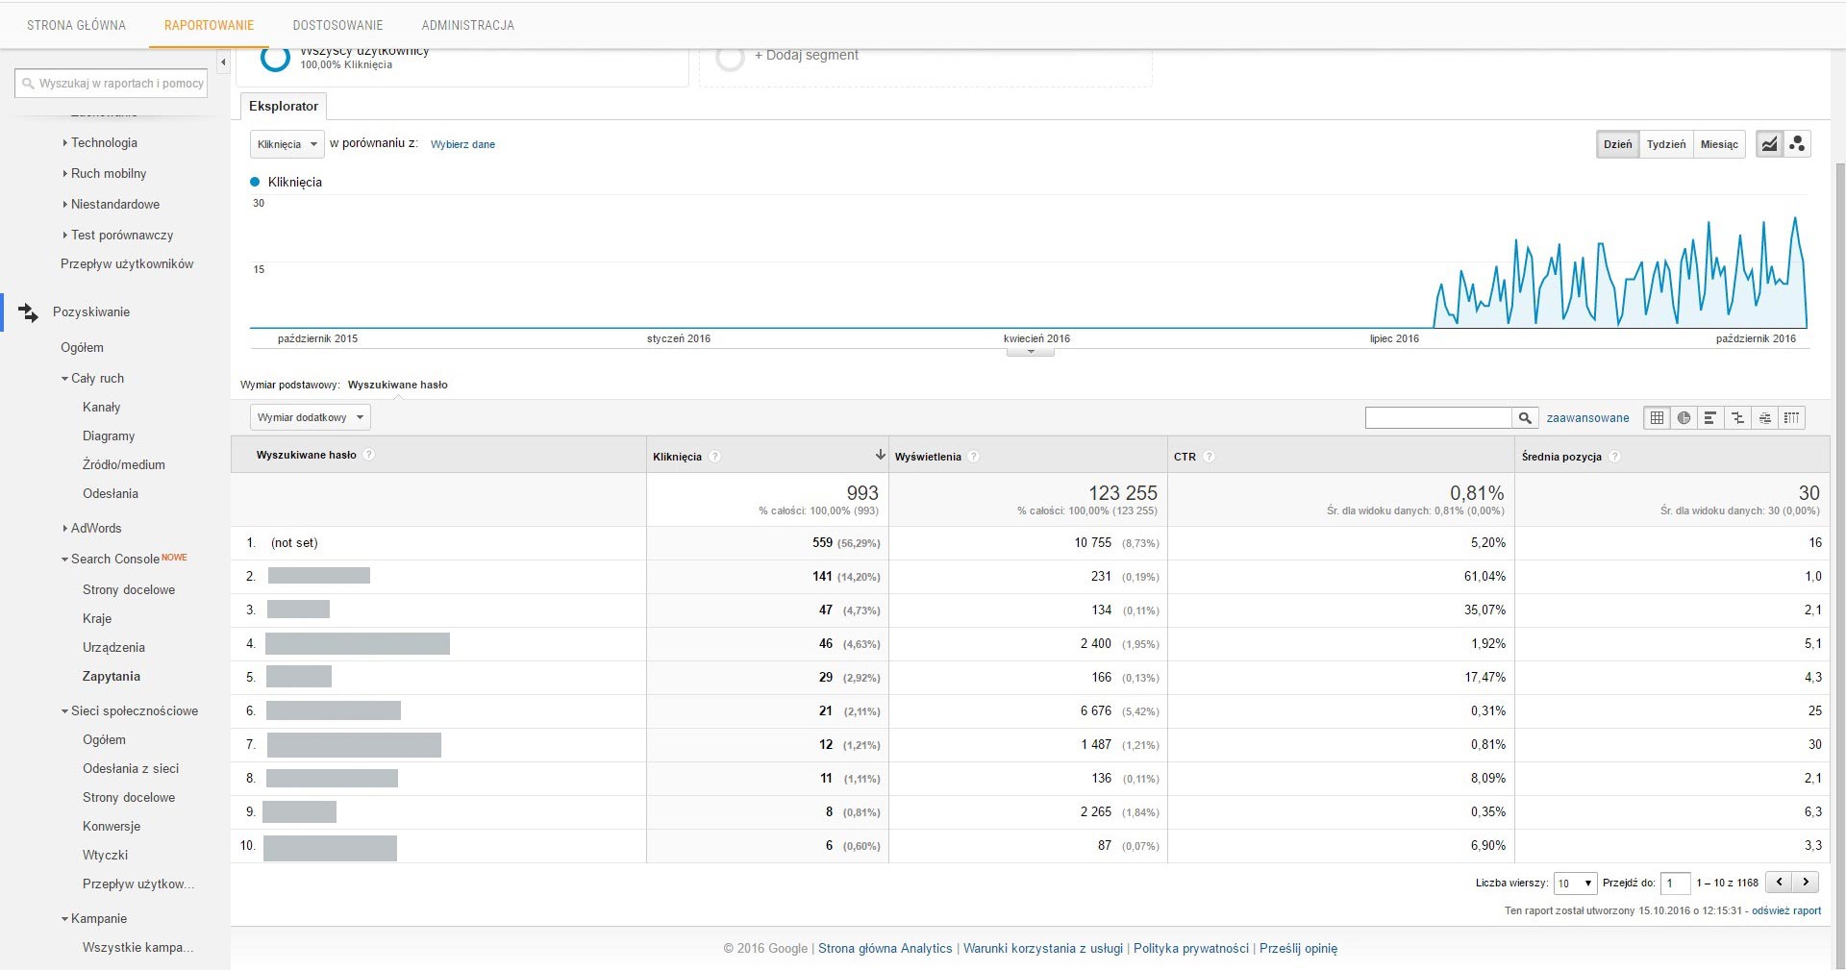Click Warunki korzystania z usługi link
1846x971 pixels.
coord(1043,948)
